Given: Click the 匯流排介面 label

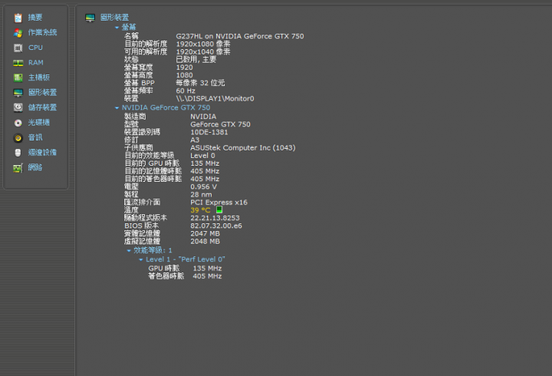Looking at the screenshot, I should pyautogui.click(x=143, y=202).
